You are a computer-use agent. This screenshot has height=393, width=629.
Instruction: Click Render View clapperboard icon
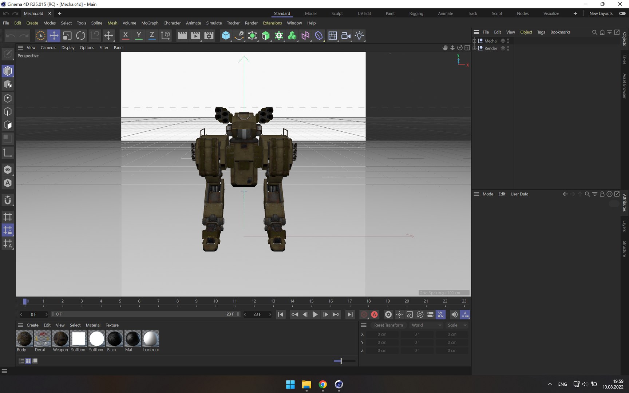[x=182, y=36]
